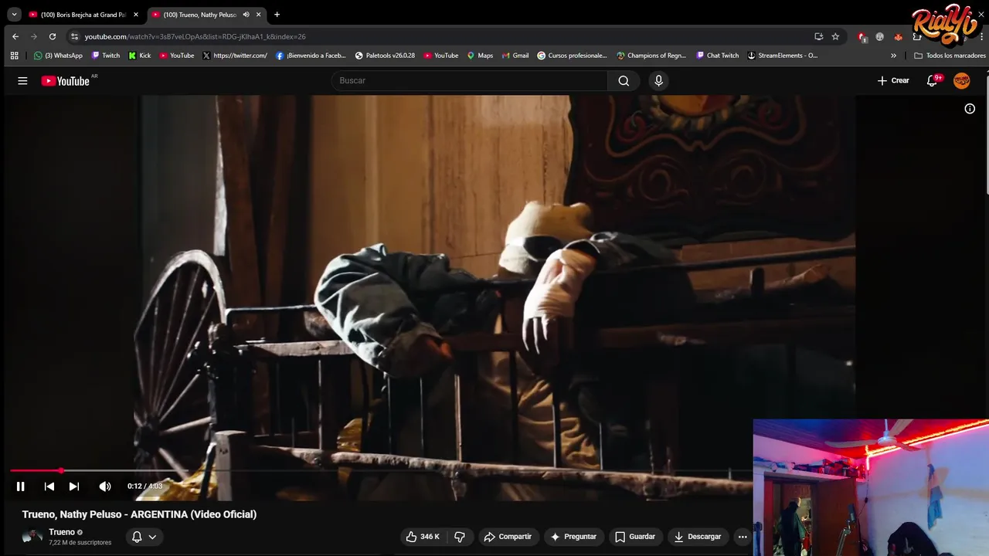Image resolution: width=989 pixels, height=556 pixels.
Task: Click the Preguntar button
Action: click(x=573, y=537)
